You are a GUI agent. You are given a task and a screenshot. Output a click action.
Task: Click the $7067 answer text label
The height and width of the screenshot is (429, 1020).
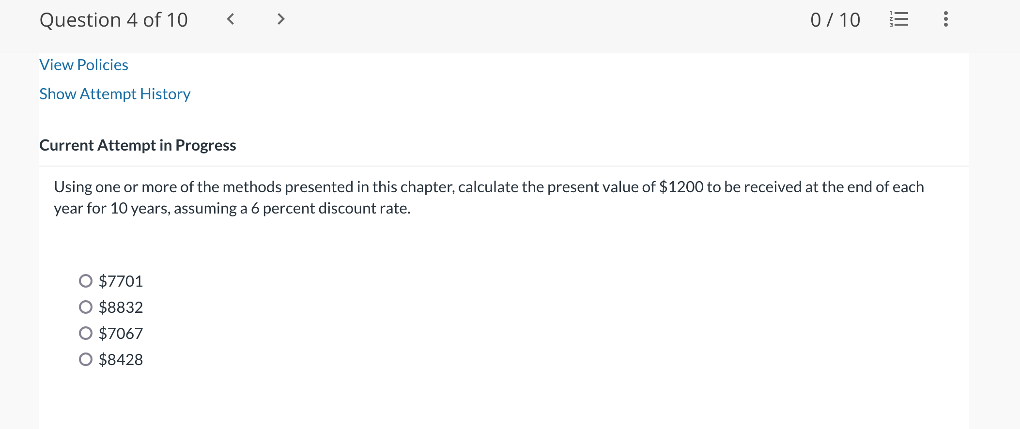click(x=121, y=333)
